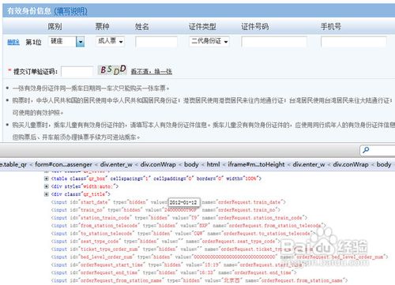Select the input id to_station_telecode line
Image resolution: width=395 pixels, height=285 pixels.
[183, 234]
